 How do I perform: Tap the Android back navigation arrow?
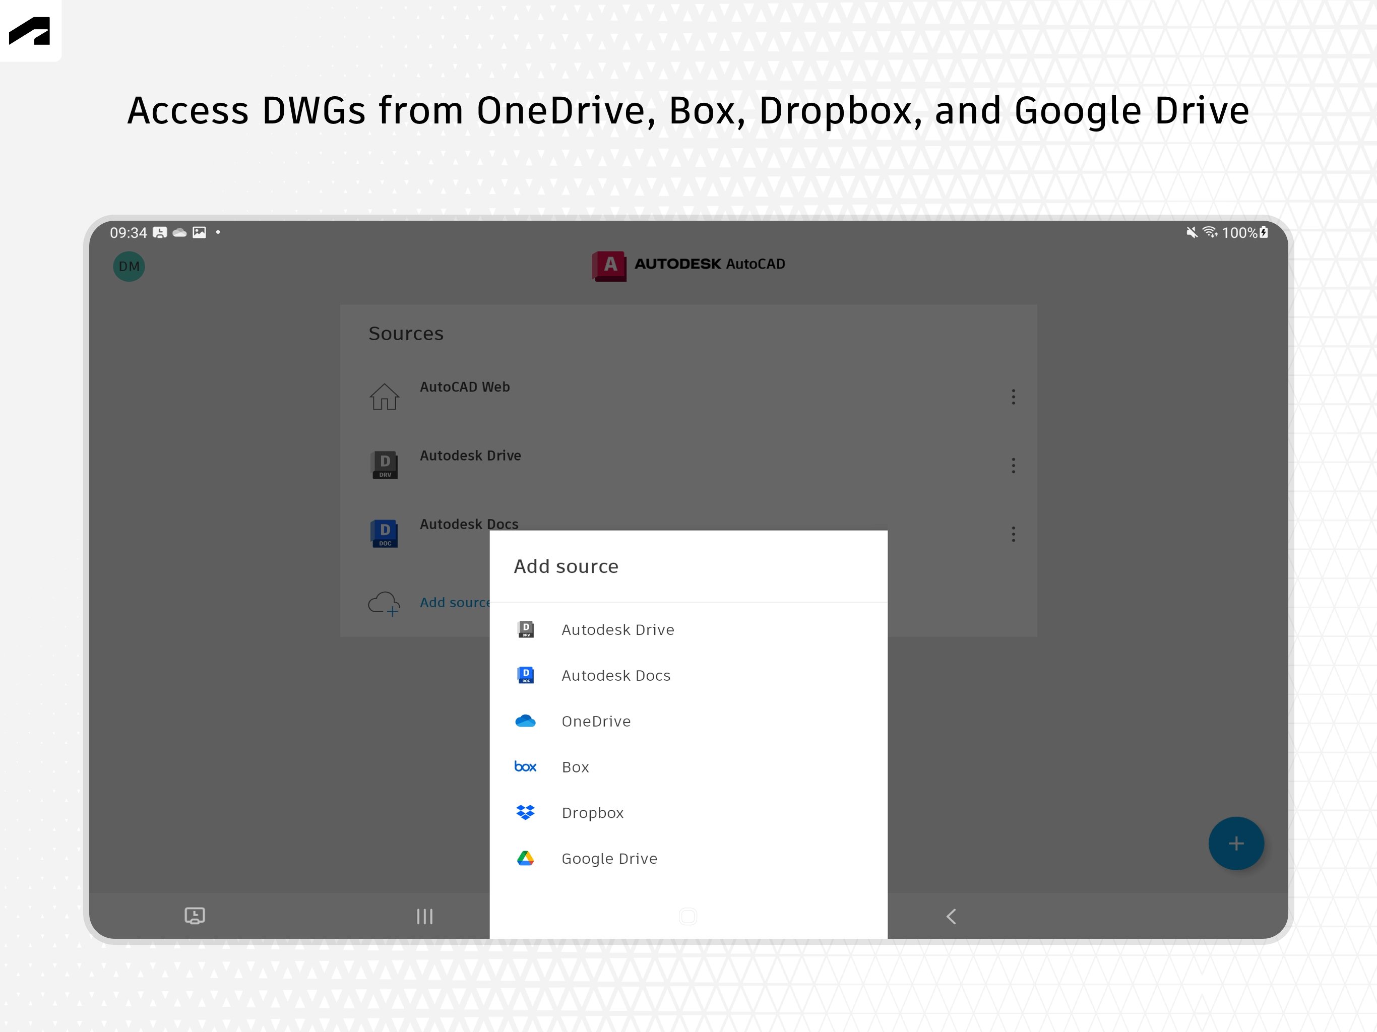click(951, 916)
